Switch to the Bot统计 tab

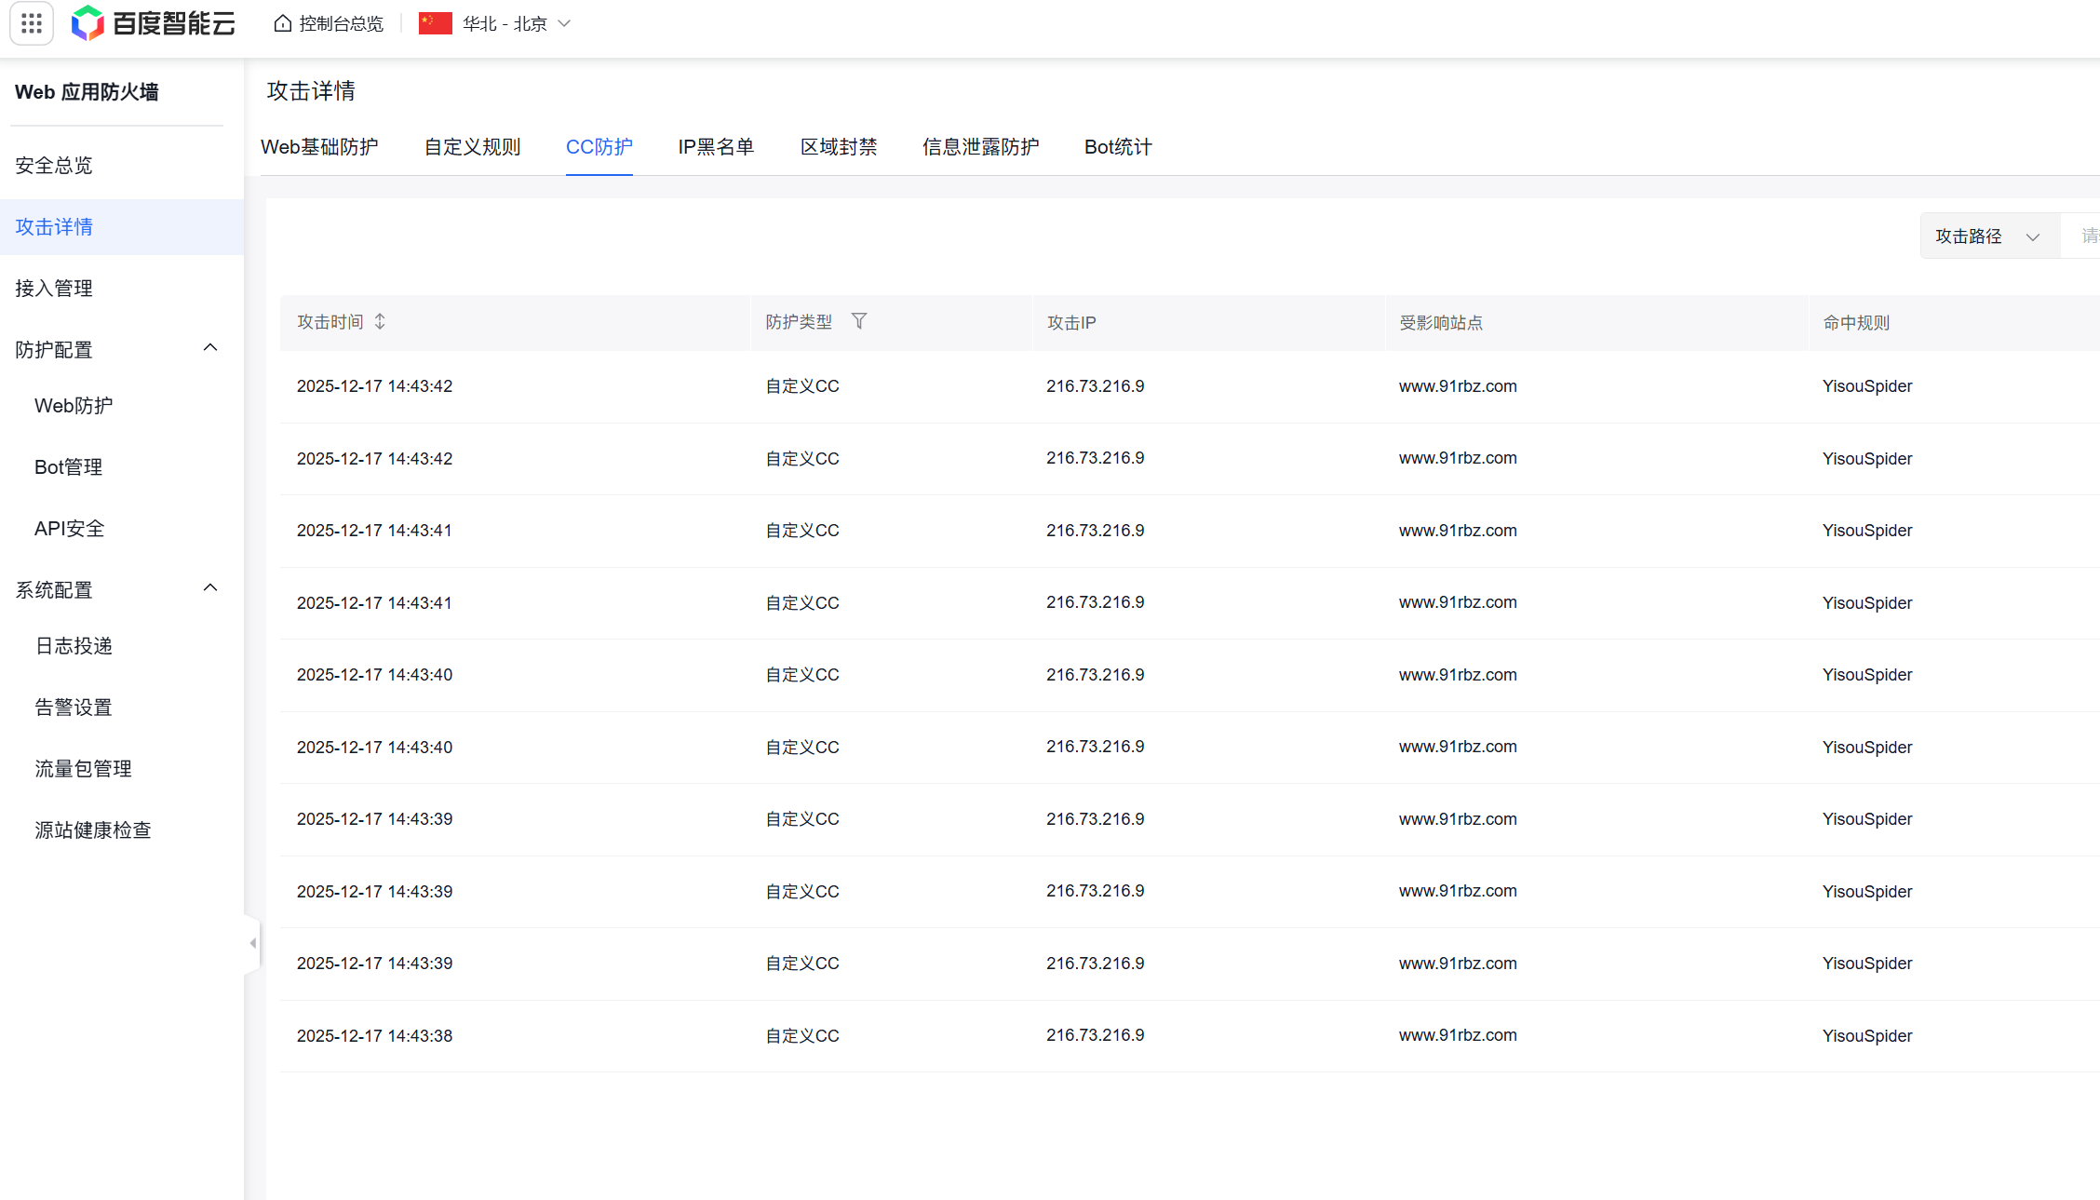point(1118,147)
